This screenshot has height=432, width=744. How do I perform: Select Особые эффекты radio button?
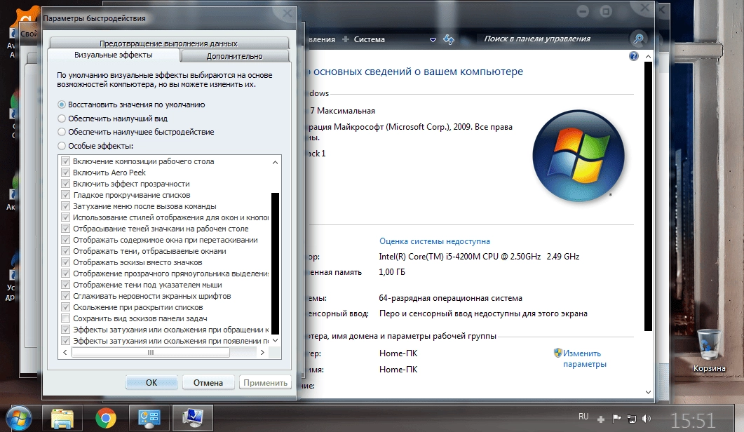[62, 146]
